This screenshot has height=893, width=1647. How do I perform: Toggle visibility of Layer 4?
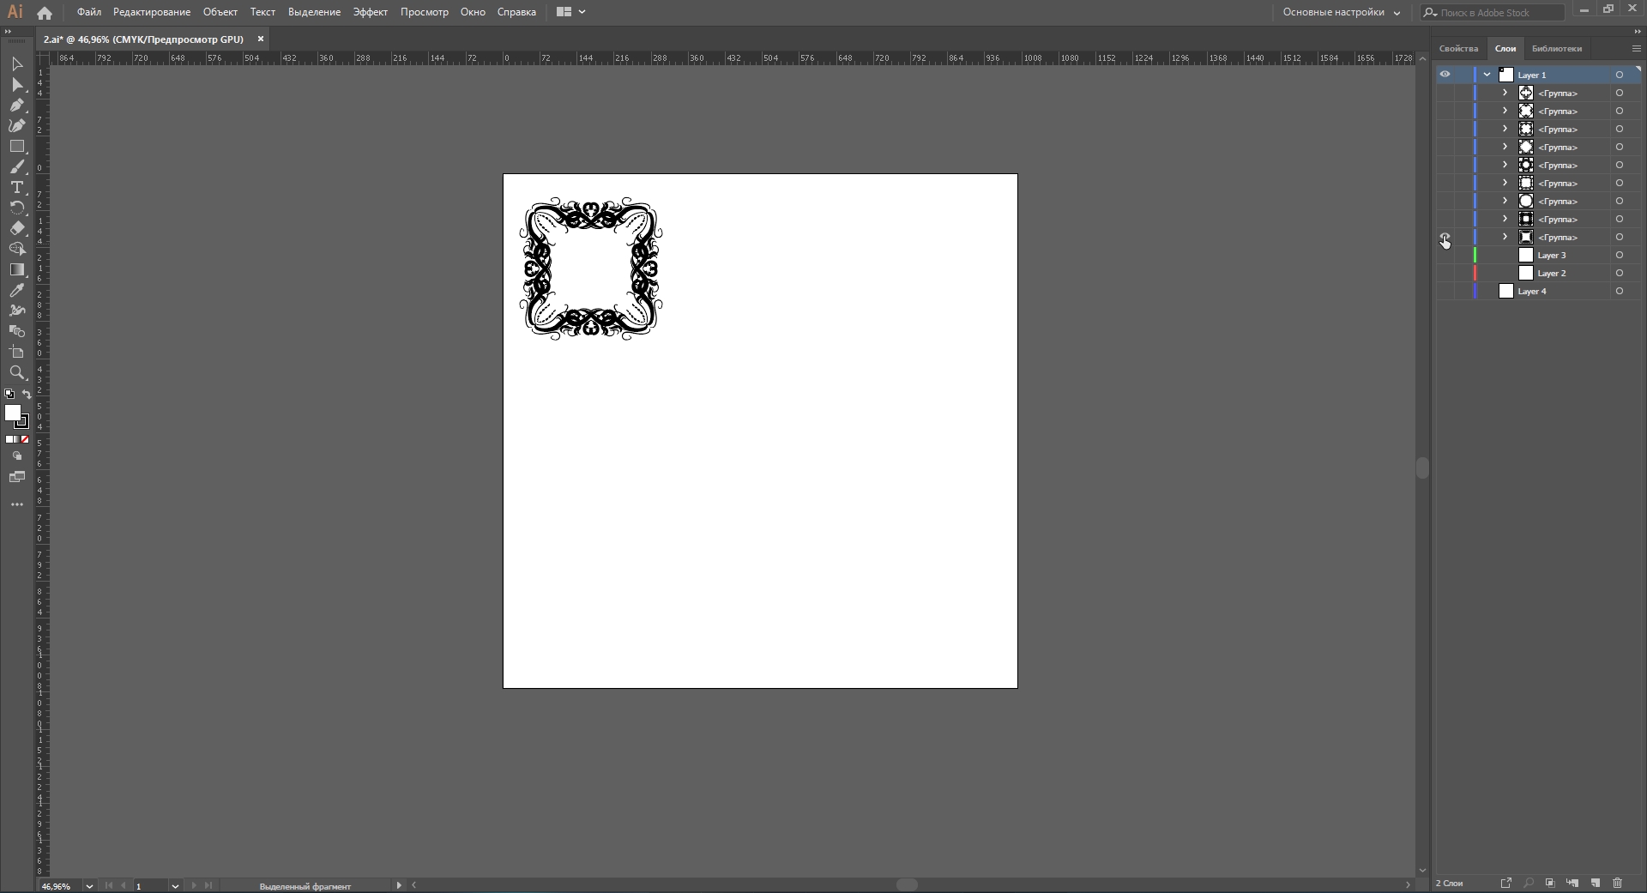(1445, 292)
